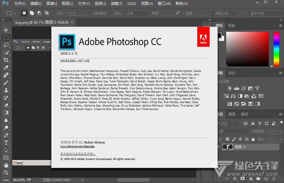Screen dimensions: 284x183
Task: Select the Gradient tool
Action: click(6, 113)
